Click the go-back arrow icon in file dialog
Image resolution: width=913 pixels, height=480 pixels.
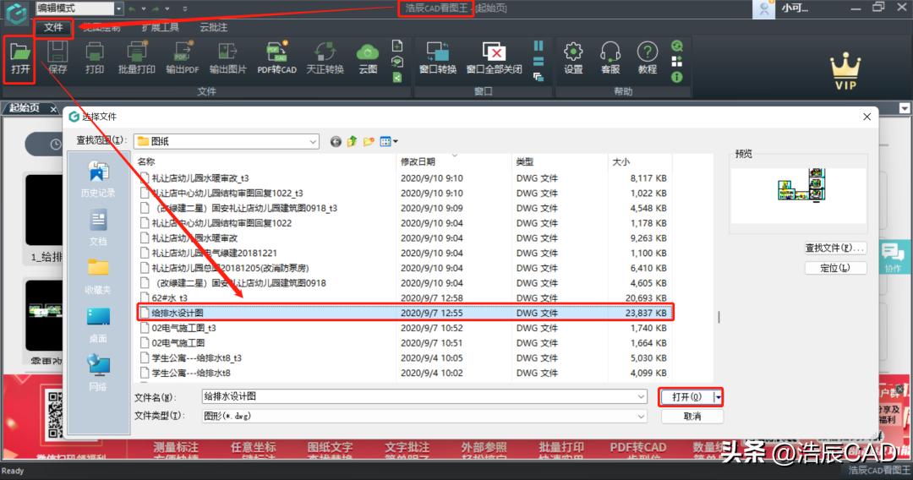tap(336, 141)
